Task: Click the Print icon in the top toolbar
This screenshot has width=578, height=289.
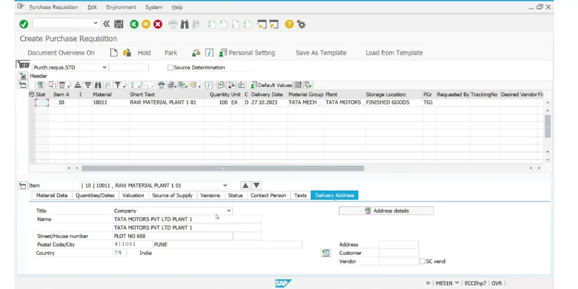Action: tap(173, 24)
